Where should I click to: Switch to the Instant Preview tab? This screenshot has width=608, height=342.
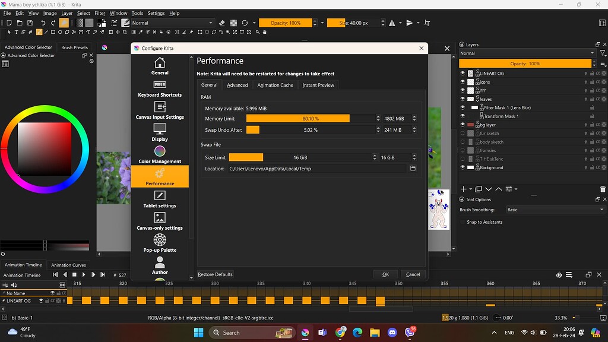point(318,85)
